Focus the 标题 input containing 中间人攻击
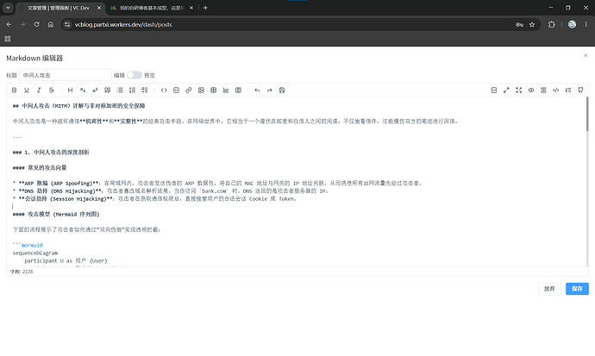This screenshot has height=356, width=595. [66, 75]
